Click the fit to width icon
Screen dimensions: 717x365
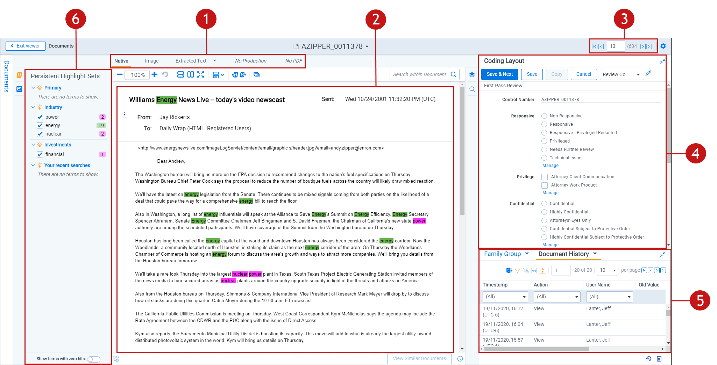[x=180, y=75]
